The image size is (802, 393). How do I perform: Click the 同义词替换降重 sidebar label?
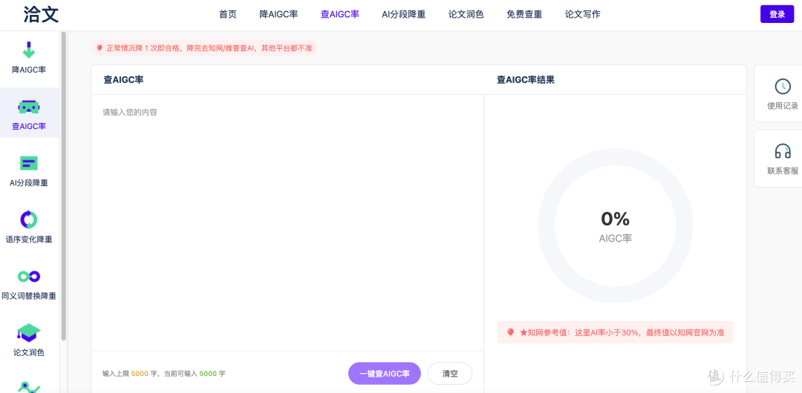(x=29, y=296)
